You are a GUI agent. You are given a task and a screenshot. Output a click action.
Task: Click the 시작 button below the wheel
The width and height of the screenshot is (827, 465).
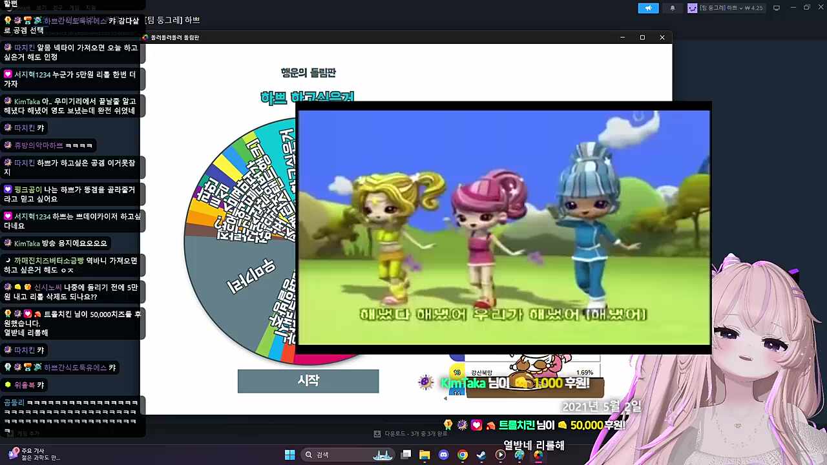(308, 381)
